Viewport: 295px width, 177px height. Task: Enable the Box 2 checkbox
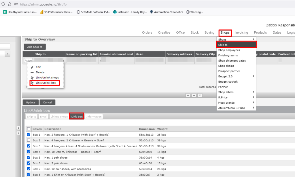coord(29,140)
